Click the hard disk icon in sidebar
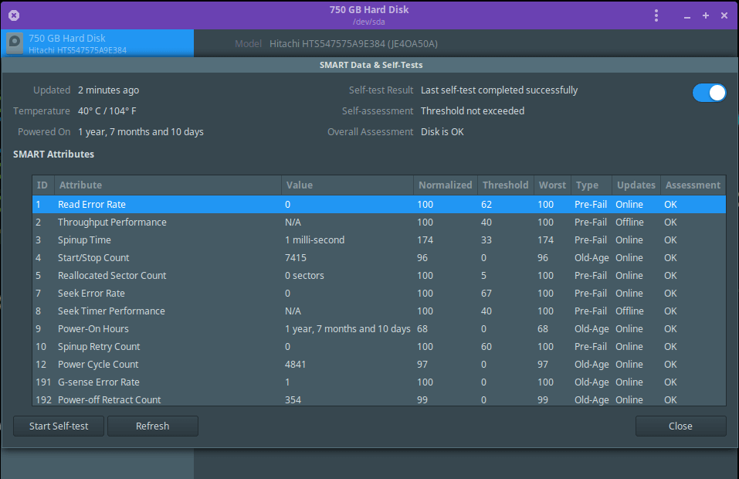Screen dimensions: 739x479 tap(15, 43)
